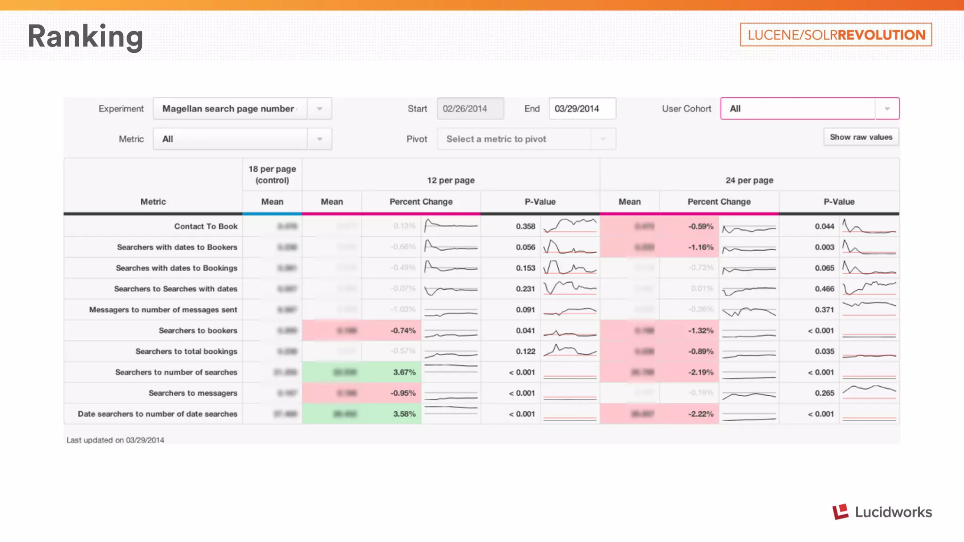Click Searchers to messagers 24-per-page P-Value sparkline

point(869,392)
